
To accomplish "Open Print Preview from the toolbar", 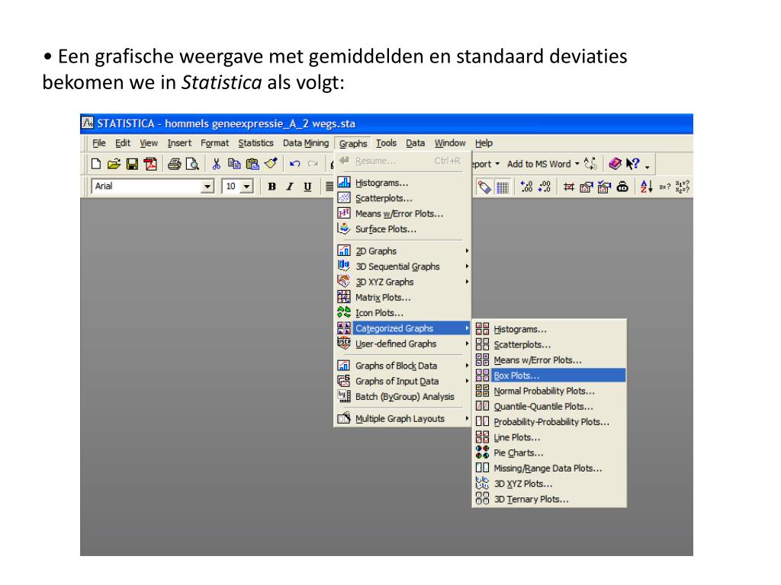I will pos(192,164).
